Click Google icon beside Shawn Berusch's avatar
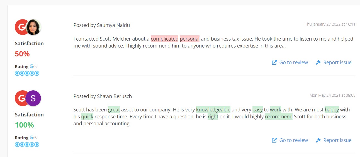360x157 pixels. coord(20,98)
